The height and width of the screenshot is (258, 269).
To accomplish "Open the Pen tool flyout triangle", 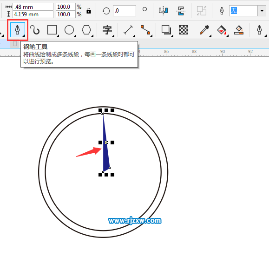I will (x=24, y=36).
